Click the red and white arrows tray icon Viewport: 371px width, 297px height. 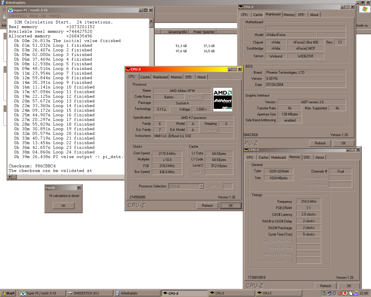[345, 293]
